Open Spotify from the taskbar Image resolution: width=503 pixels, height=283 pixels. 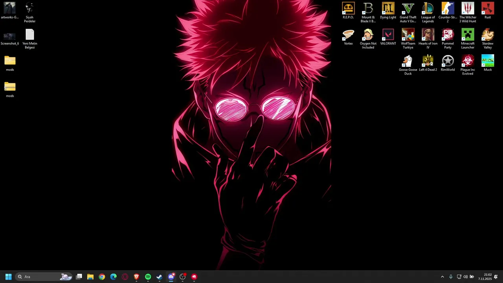tap(148, 277)
